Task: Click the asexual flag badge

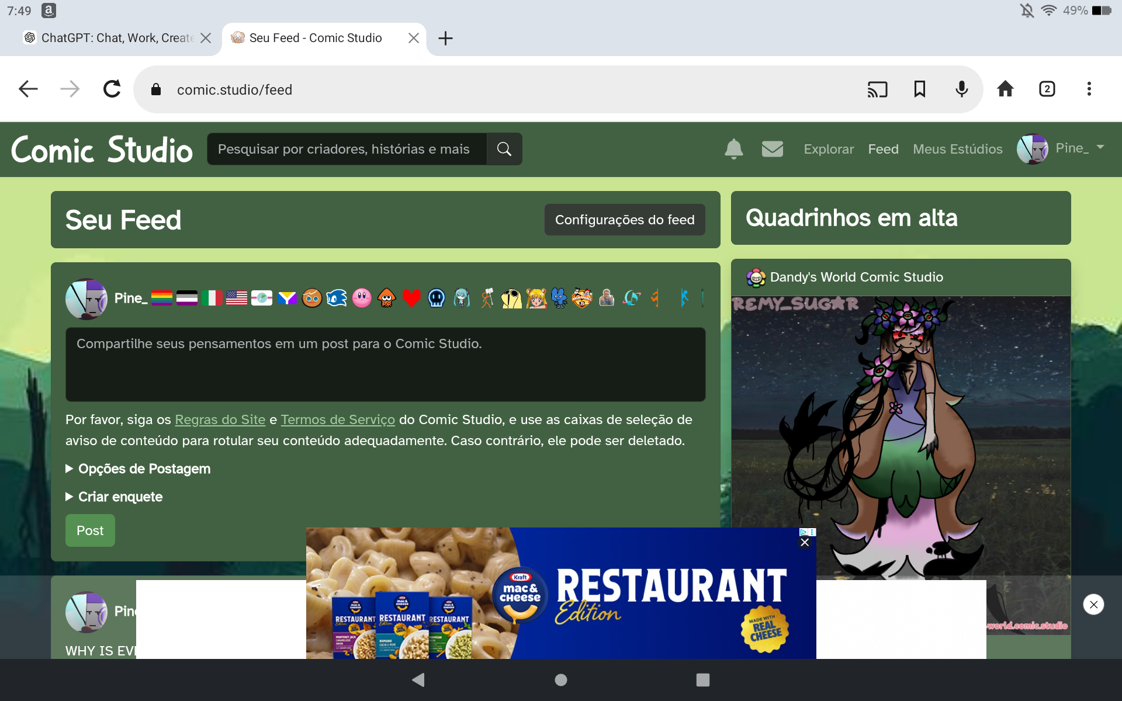Action: 187,298
